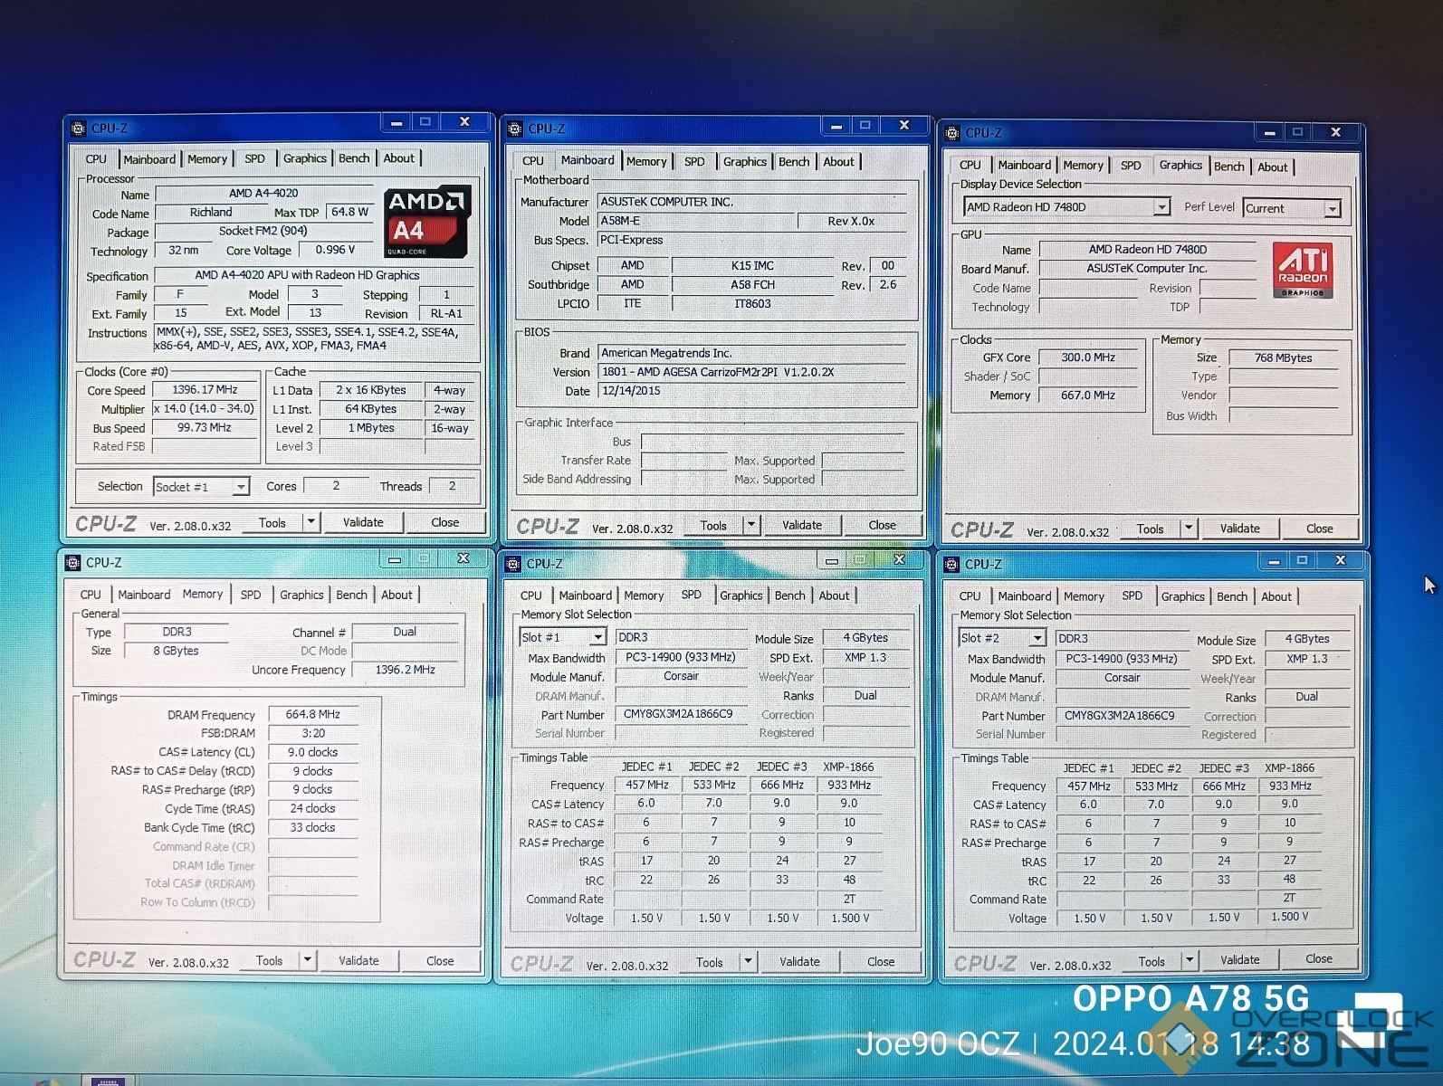The image size is (1443, 1086).
Task: Switch to the Mainboard tab in the CPU window
Action: click(149, 159)
